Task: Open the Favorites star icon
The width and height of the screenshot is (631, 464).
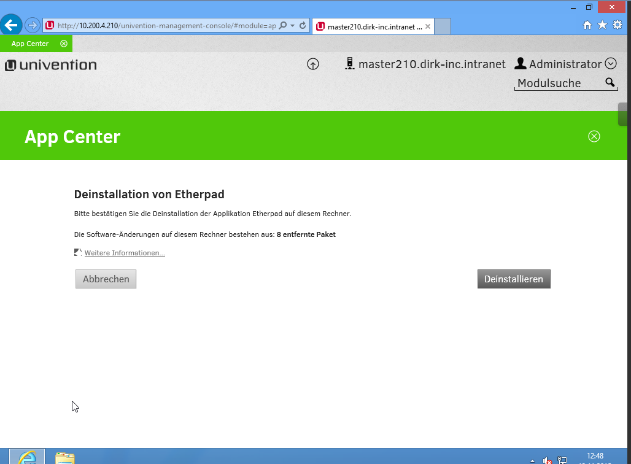Action: click(602, 25)
